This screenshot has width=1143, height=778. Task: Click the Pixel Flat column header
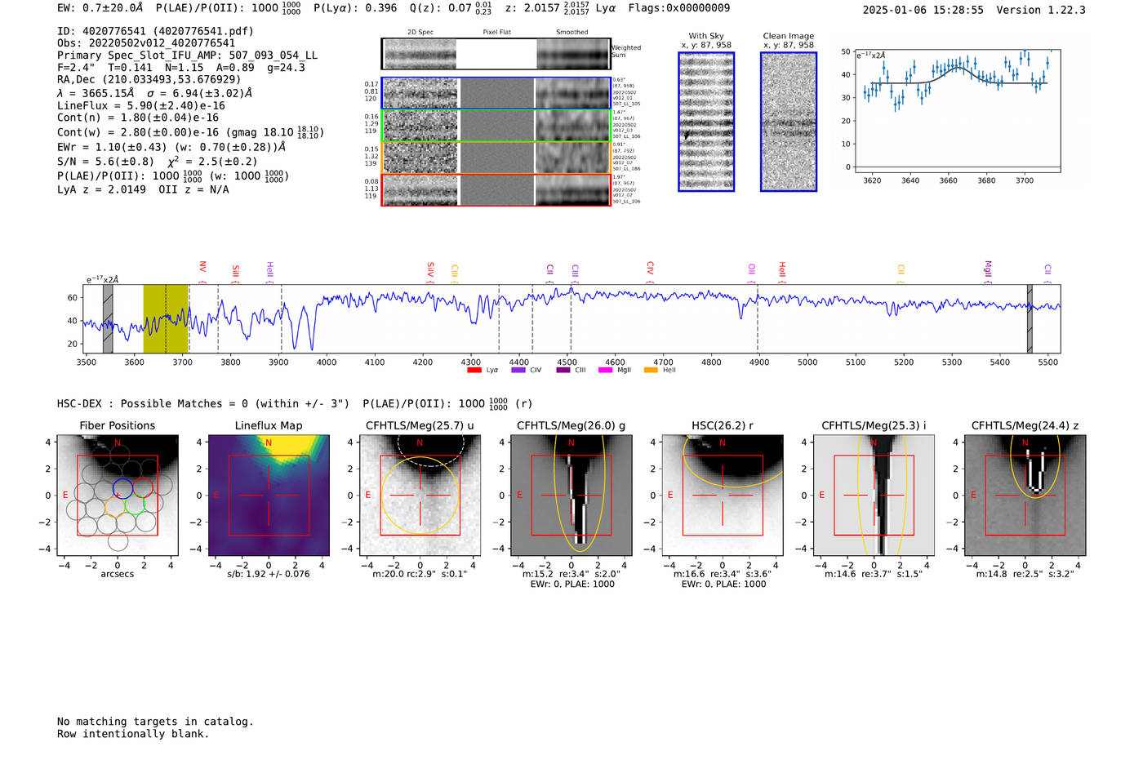tap(496, 33)
